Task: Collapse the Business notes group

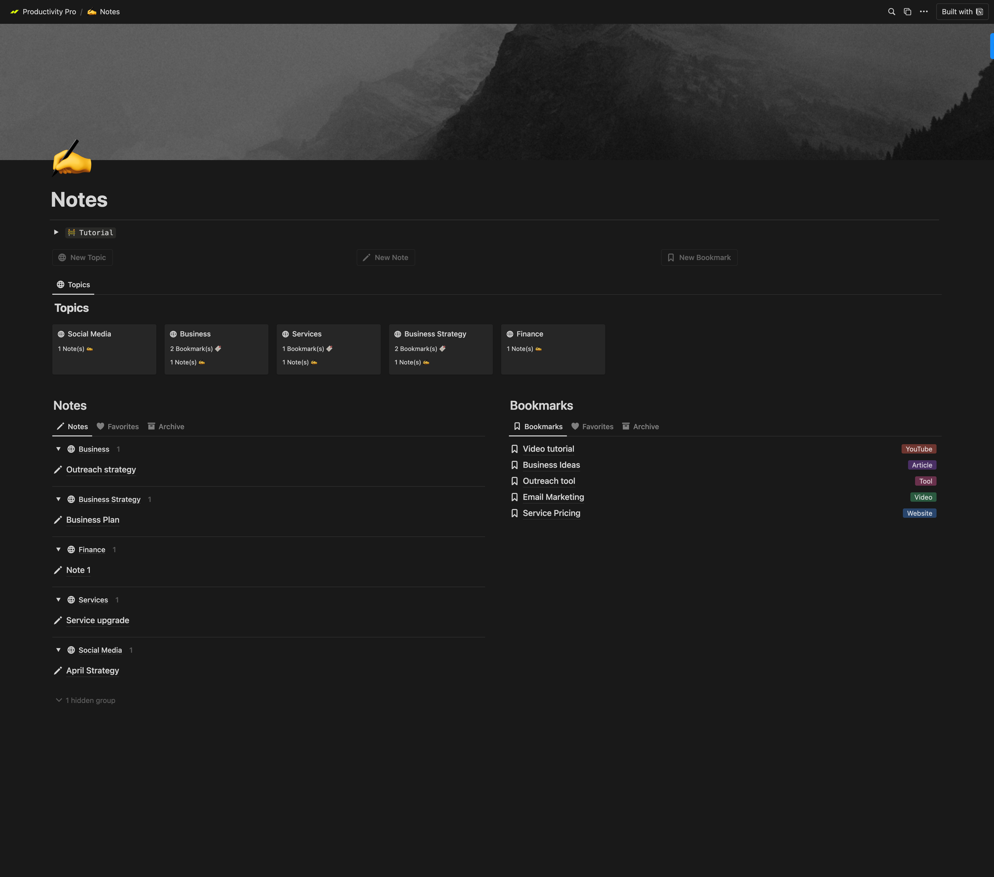Action: click(x=58, y=449)
